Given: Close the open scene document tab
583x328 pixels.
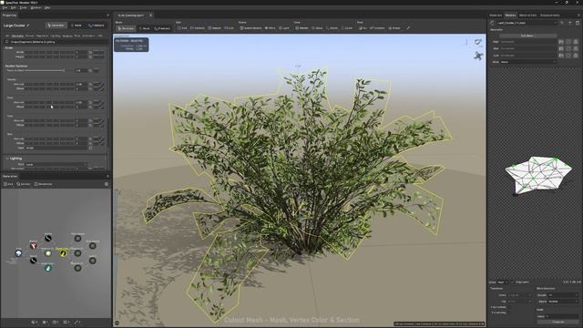Looking at the screenshot, I should pyautogui.click(x=150, y=15).
